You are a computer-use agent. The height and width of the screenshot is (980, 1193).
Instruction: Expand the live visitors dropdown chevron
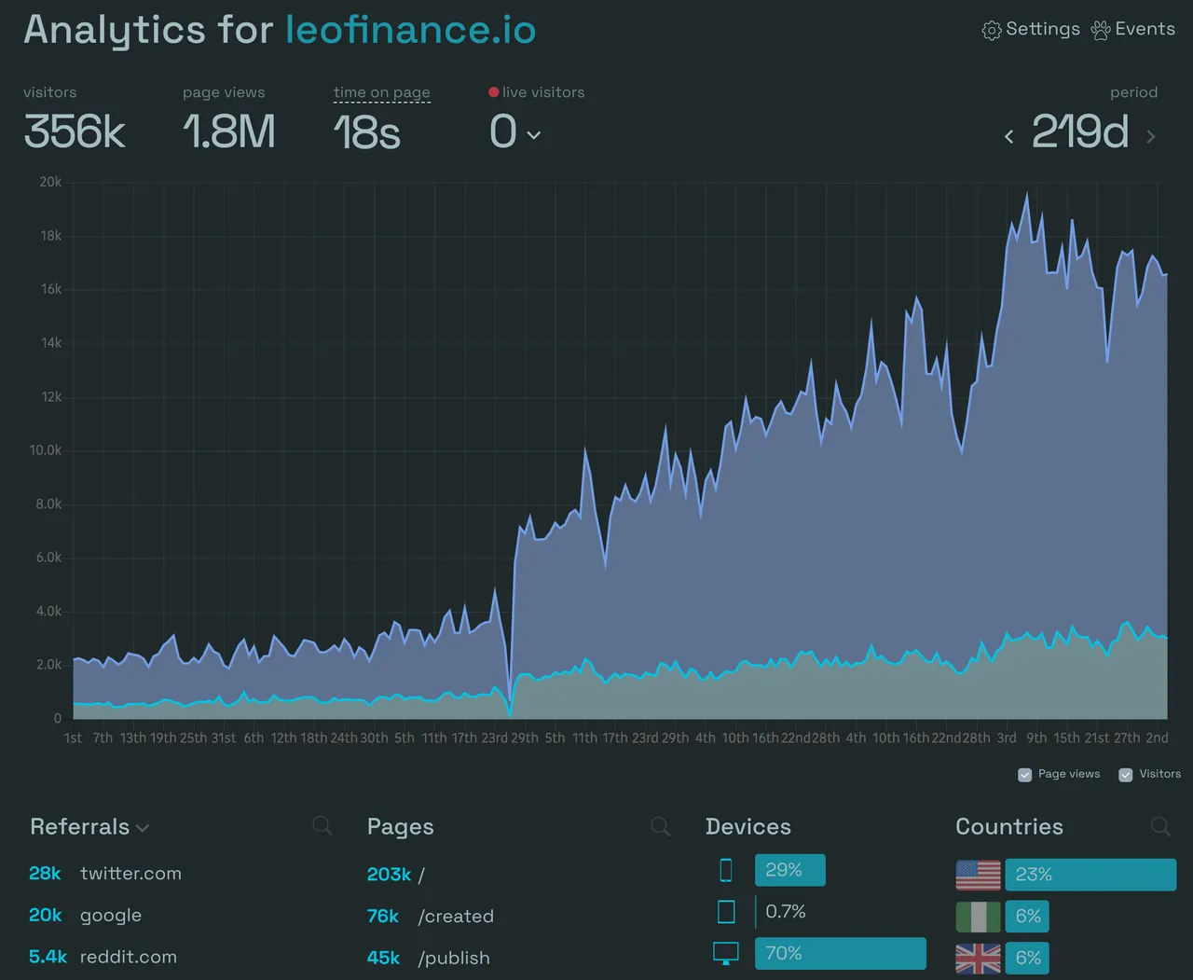534,135
